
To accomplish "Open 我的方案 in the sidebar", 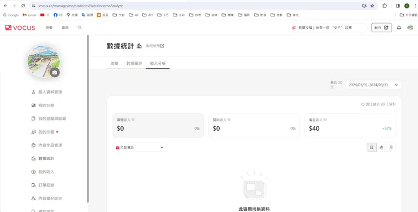I will (x=43, y=105).
